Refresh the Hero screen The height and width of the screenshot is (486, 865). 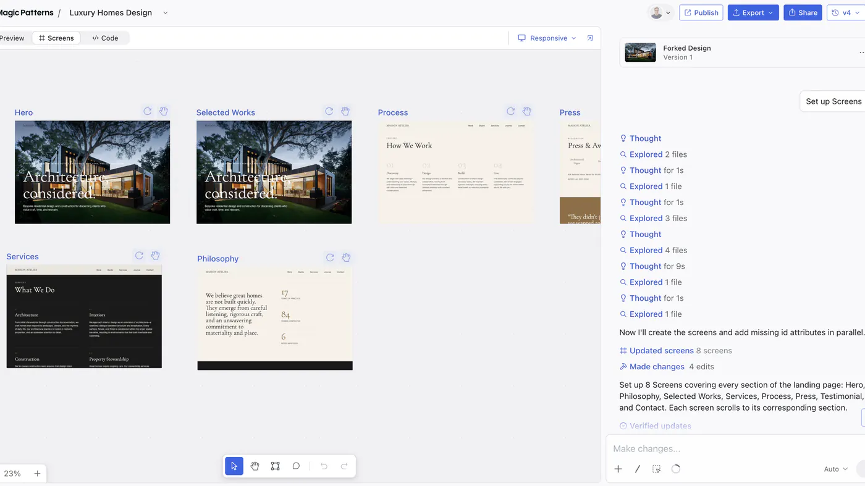click(147, 111)
